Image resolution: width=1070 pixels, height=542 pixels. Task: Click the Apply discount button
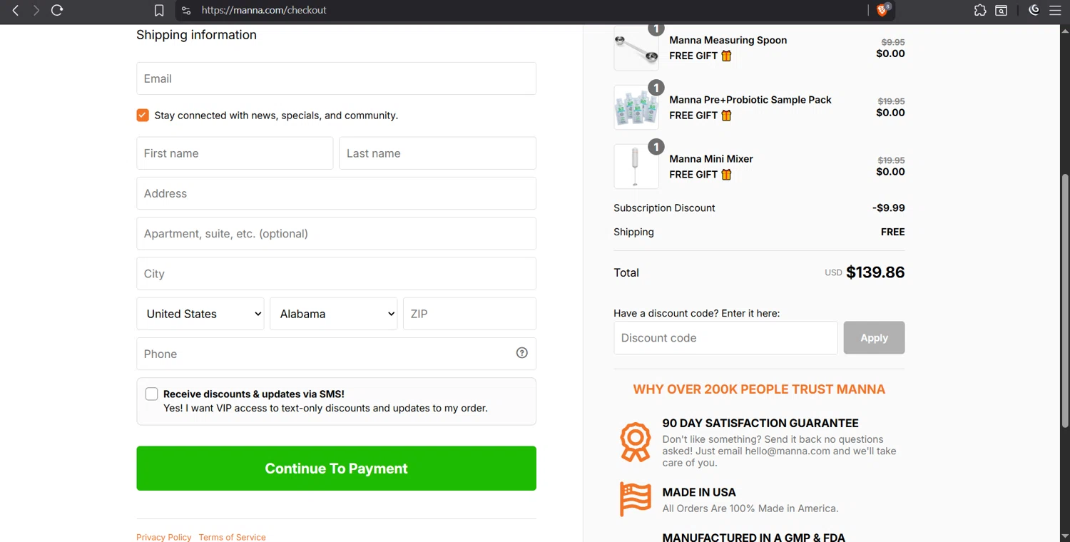click(874, 338)
